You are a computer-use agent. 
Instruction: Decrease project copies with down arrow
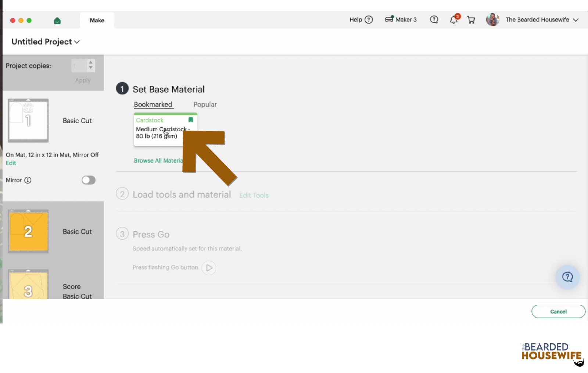(x=91, y=68)
